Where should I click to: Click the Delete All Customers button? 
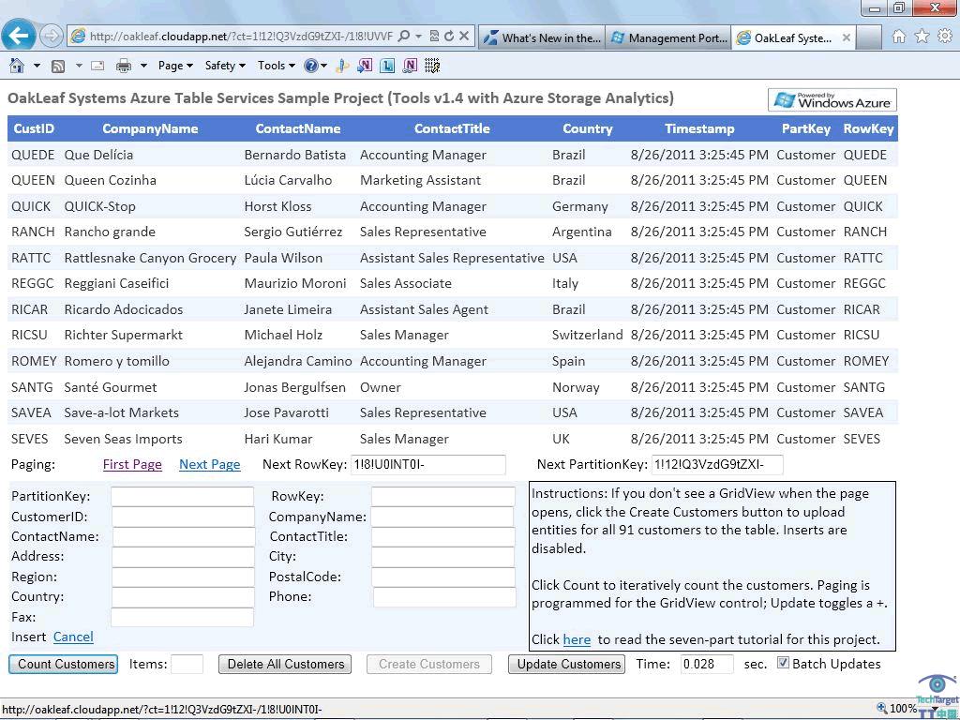click(x=285, y=665)
